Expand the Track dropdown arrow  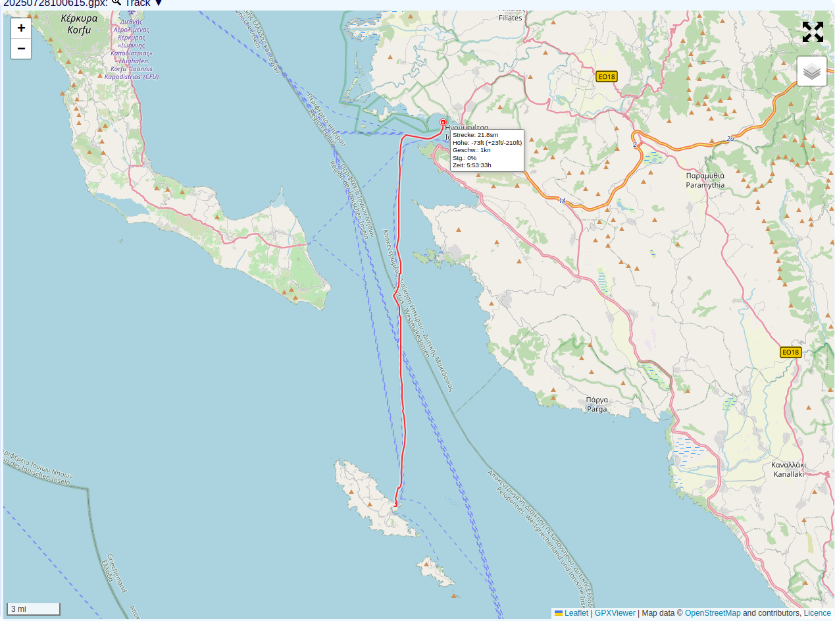tap(159, 3)
